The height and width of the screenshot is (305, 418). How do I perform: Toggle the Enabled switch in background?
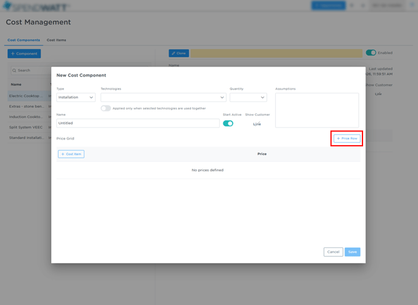(371, 53)
